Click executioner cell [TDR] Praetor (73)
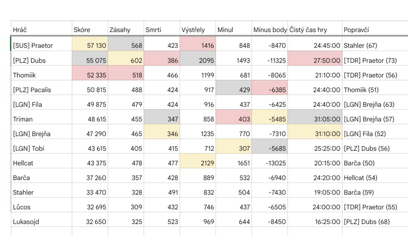Image resolution: width=408 pixels, height=249 pixels. pos(374,60)
